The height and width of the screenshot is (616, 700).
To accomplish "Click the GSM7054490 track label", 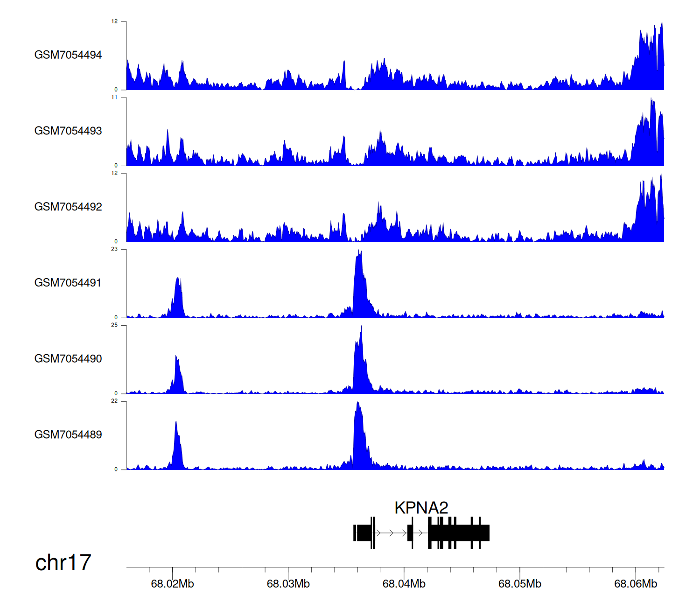I will [x=68, y=359].
